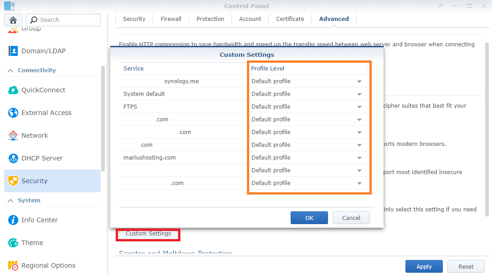Viewport: 492px width, 275px height.
Task: Select the Theme palette icon
Action: click(13, 242)
